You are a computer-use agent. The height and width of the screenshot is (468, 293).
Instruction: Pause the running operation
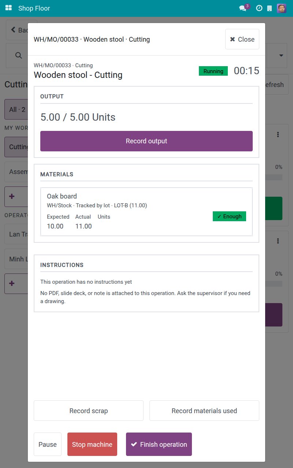[48, 444]
